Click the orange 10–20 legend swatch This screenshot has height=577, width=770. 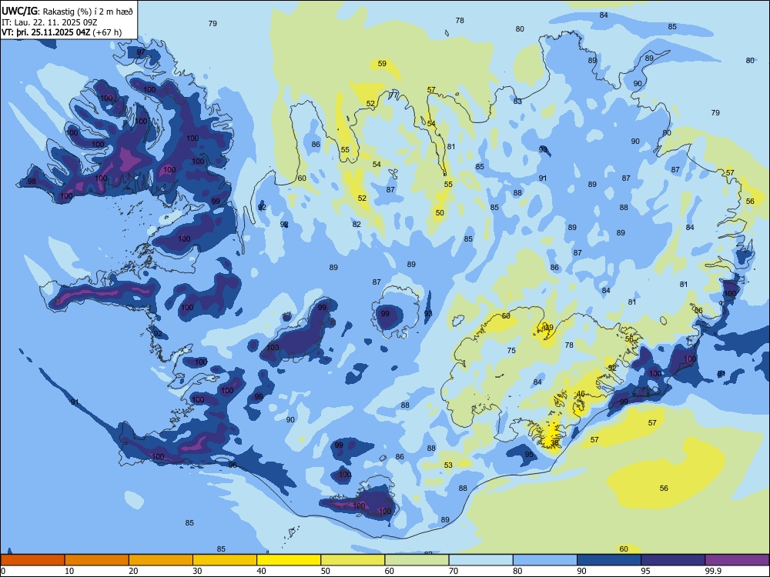pos(97,560)
